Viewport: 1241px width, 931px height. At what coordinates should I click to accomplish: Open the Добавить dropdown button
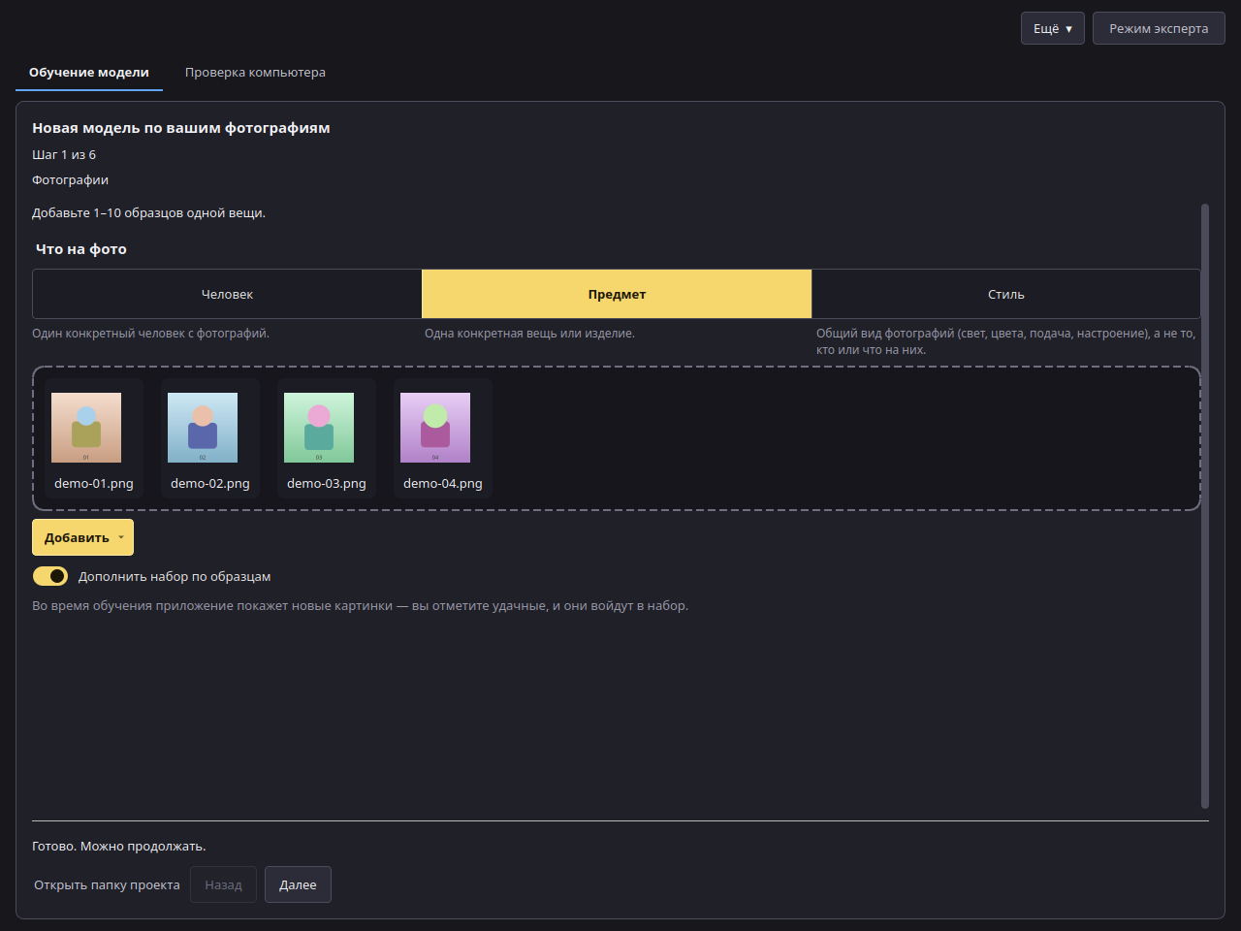click(x=82, y=537)
